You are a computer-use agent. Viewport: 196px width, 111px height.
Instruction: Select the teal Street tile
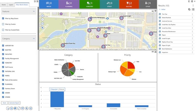point(109,4)
